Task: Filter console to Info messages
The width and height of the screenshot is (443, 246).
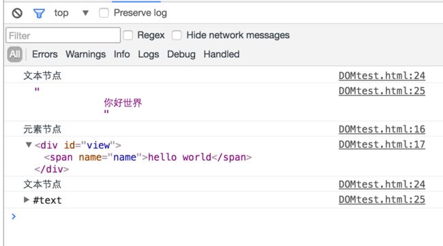Action: click(122, 55)
